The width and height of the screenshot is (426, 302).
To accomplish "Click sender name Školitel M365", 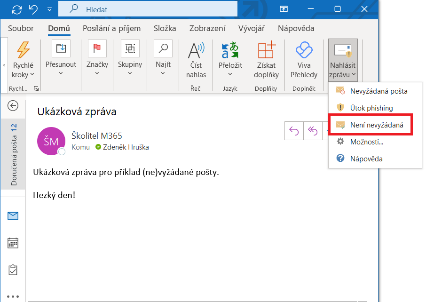I will [97, 135].
